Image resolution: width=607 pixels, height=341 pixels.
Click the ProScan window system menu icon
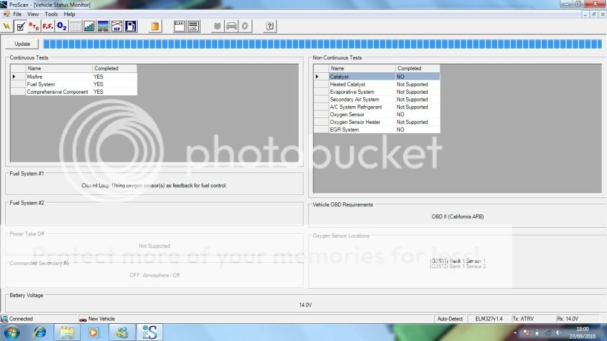(x=4, y=4)
